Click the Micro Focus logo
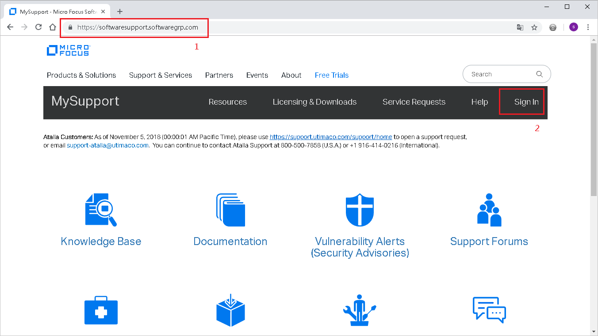The width and height of the screenshot is (598, 336). (69, 50)
